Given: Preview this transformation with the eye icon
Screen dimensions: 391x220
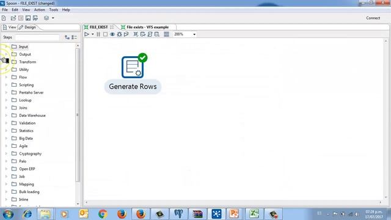Looking at the screenshot, I should pyautogui.click(x=112, y=34).
